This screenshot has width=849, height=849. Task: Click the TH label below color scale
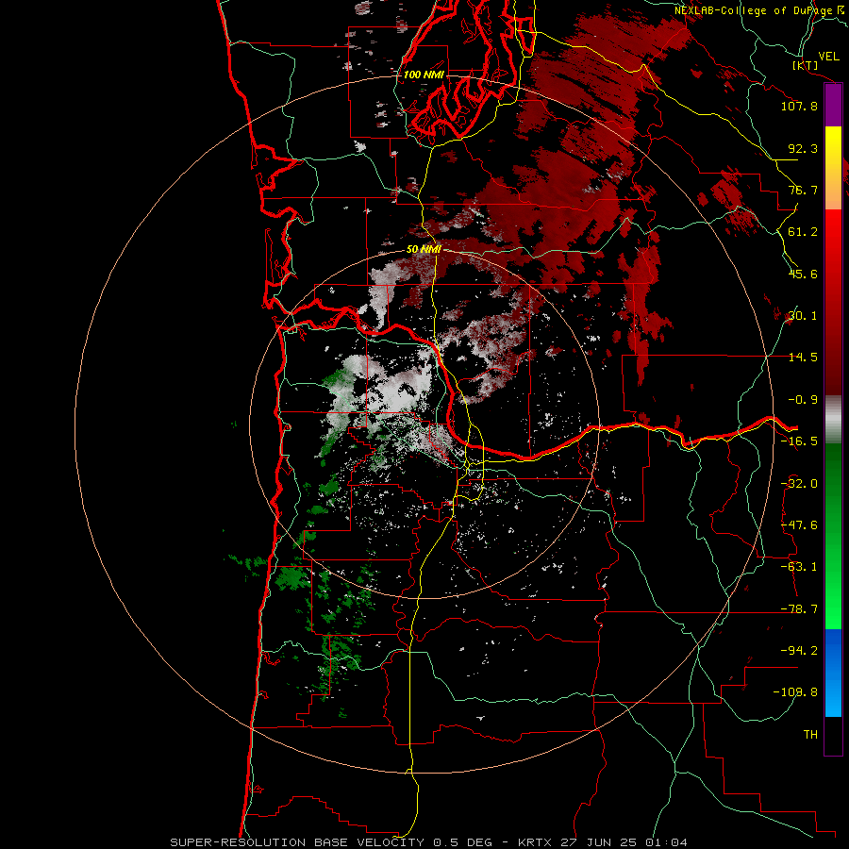point(810,734)
